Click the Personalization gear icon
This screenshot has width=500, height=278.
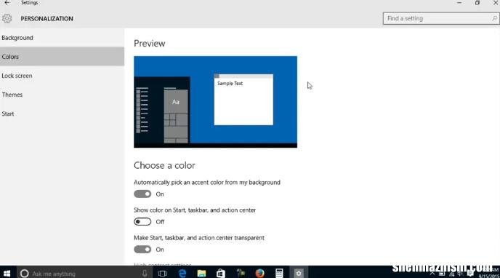[x=7, y=18]
